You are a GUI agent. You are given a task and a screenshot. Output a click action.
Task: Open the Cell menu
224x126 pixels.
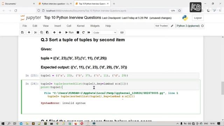point(69,26)
